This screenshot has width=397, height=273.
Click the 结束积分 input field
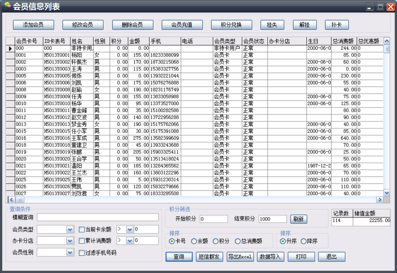tap(273, 219)
